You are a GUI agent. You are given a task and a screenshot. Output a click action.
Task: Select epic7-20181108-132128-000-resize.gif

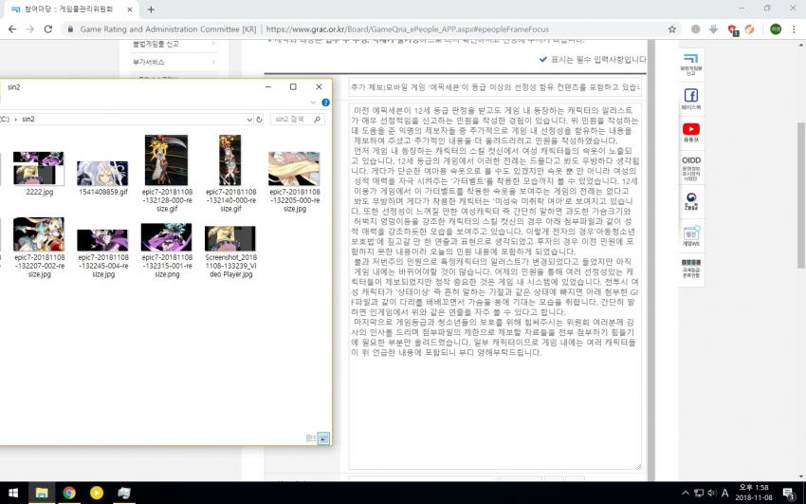[x=167, y=174]
